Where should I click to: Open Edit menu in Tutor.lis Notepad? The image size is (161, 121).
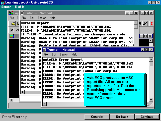tap(32, 18)
